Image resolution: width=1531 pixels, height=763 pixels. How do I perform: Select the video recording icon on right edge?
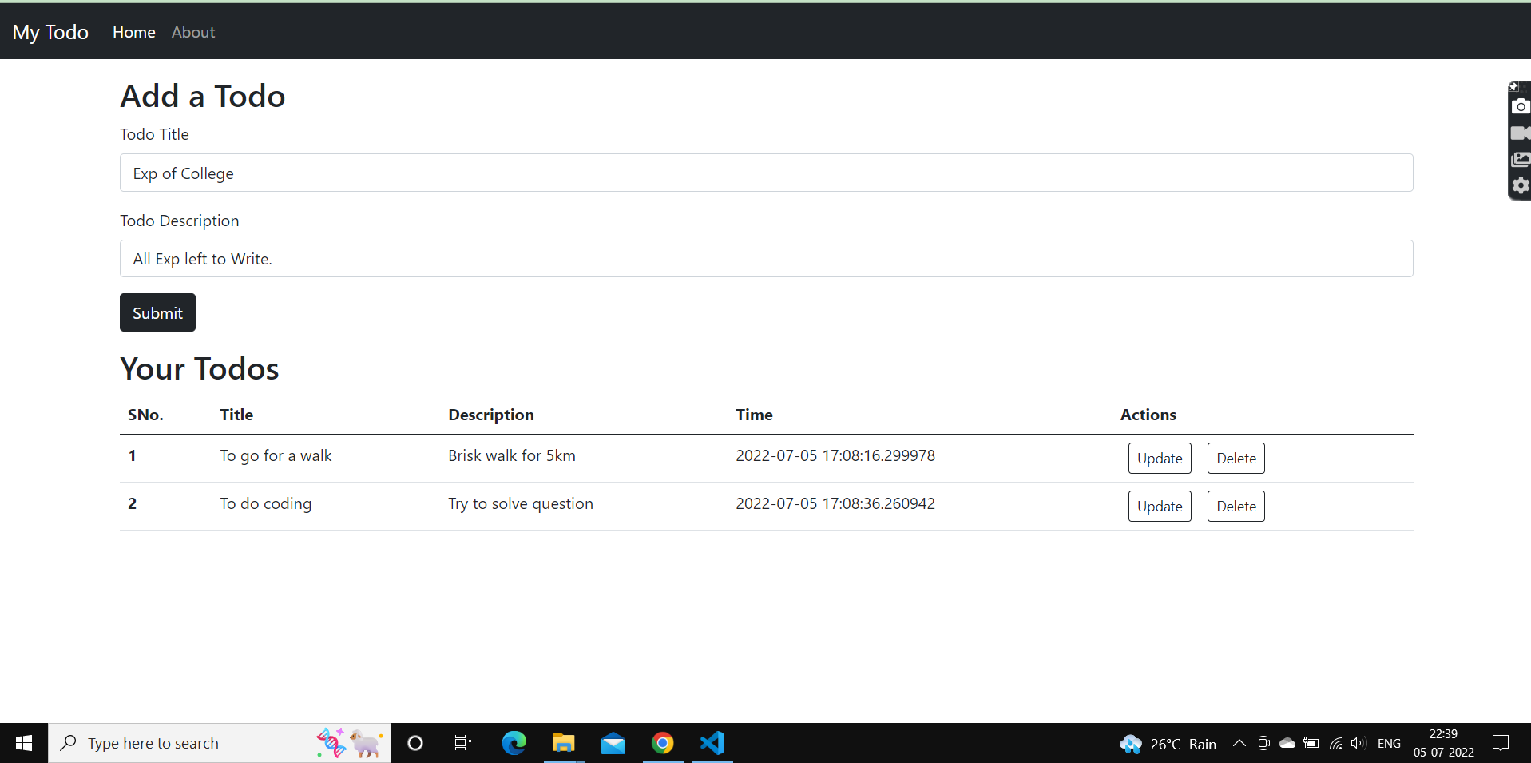coord(1520,133)
